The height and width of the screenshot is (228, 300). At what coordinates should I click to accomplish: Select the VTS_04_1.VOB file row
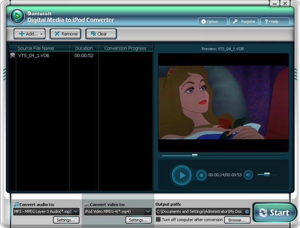81,55
